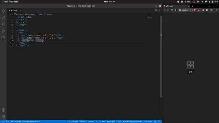Viewport: 219px width, 123px height.
Task: Go forward in the browser
Action: pyautogui.click(x=168, y=10)
